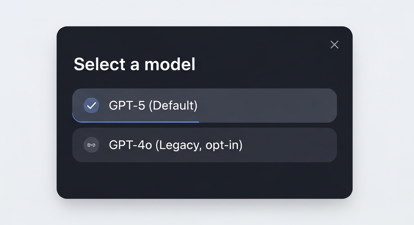
Task: Click the "GPT-4o (Legacy, opt-in)" text label
Action: point(176,145)
